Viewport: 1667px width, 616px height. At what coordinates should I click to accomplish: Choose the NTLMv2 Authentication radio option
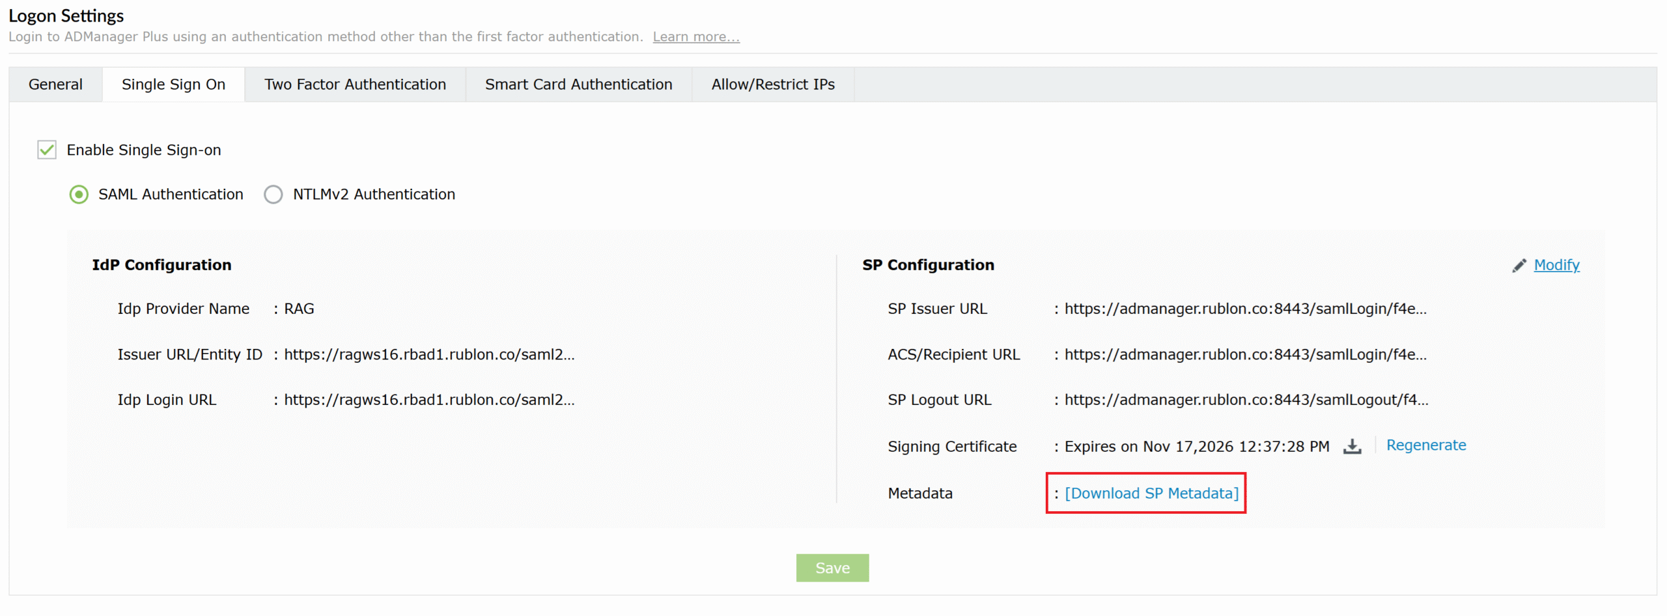[x=273, y=195]
